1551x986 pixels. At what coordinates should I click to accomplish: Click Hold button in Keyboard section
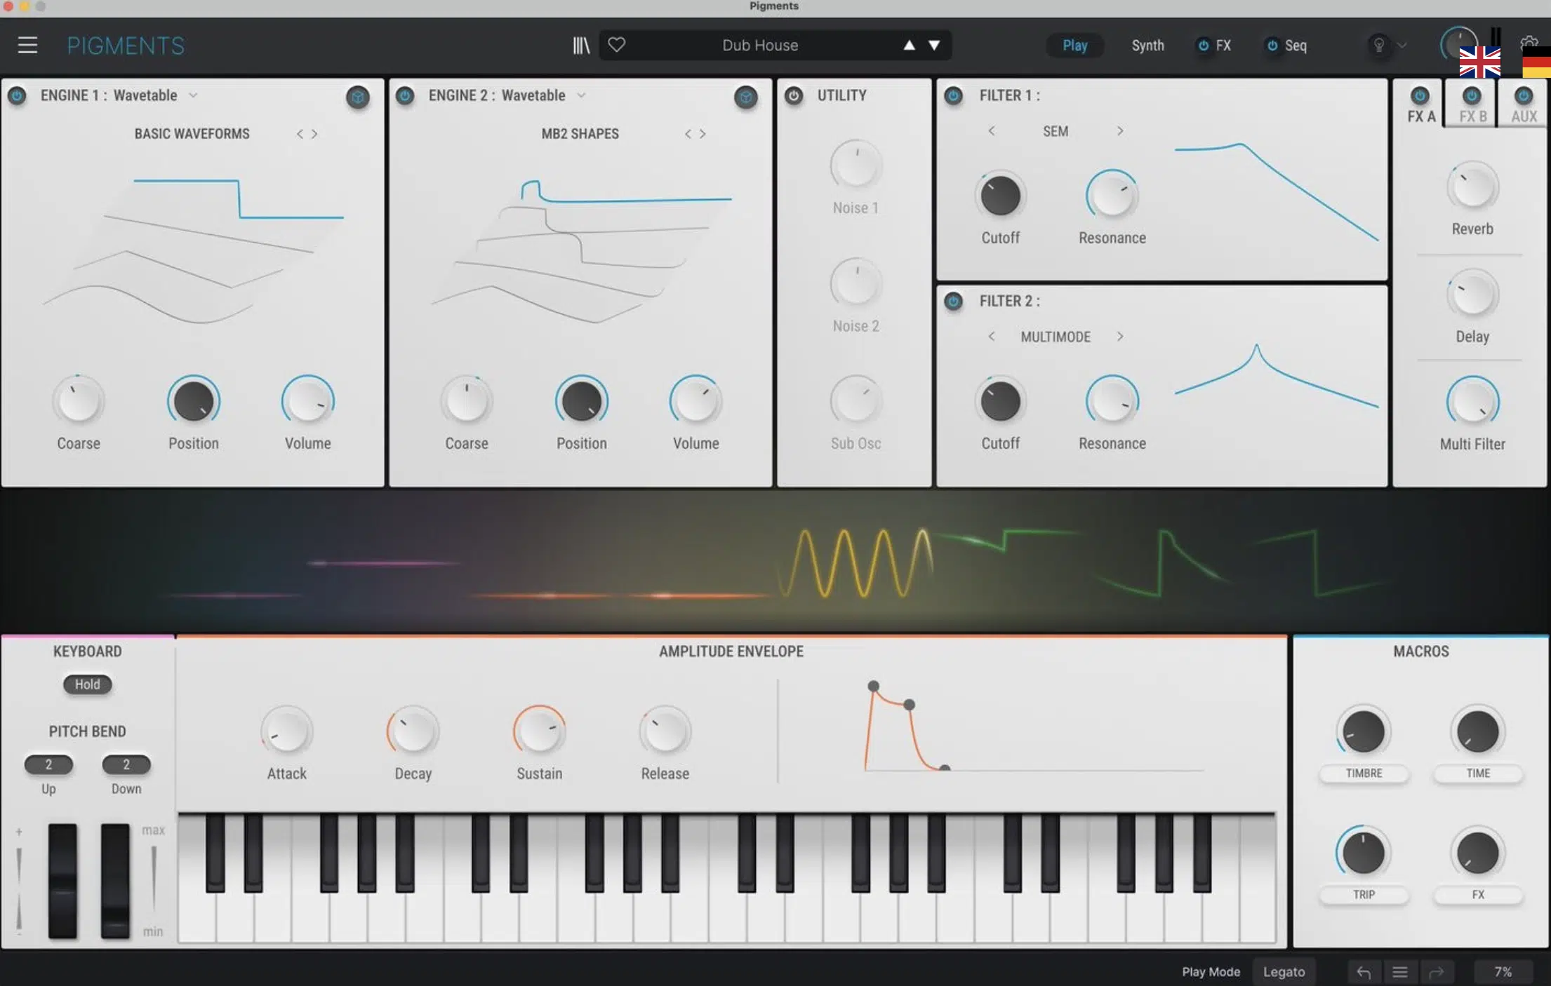click(87, 683)
